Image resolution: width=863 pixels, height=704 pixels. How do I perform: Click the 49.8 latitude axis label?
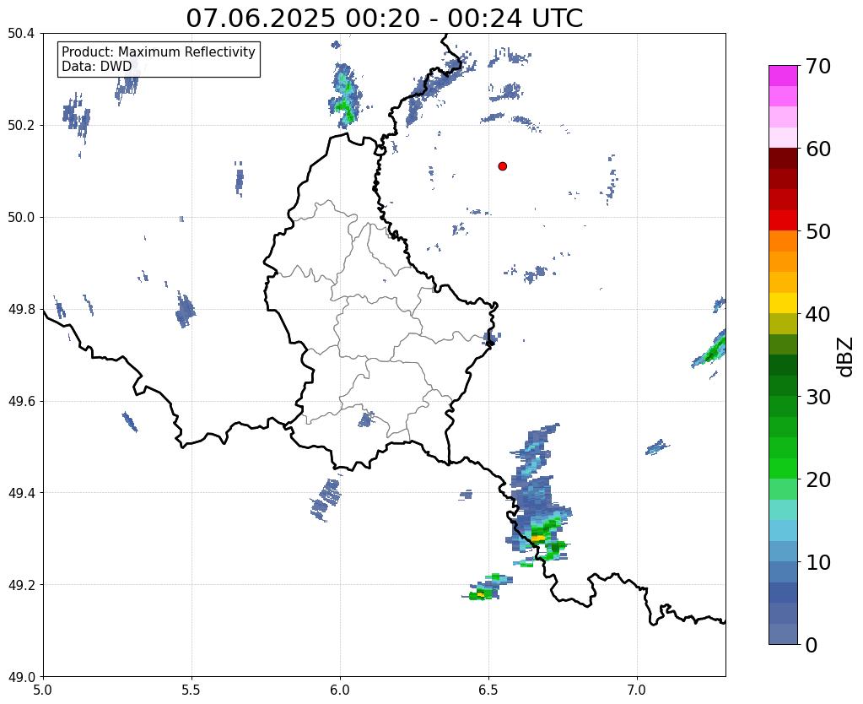tap(21, 310)
